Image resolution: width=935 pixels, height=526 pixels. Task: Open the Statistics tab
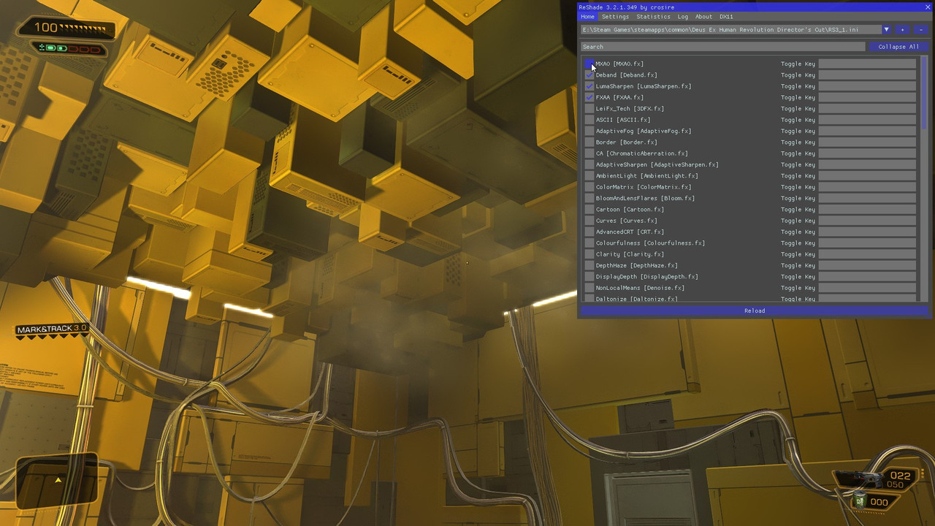[x=653, y=17]
